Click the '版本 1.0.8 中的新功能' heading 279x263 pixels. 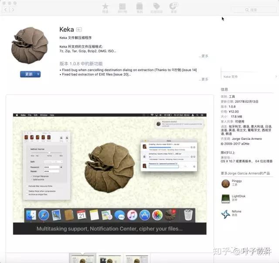(81, 64)
